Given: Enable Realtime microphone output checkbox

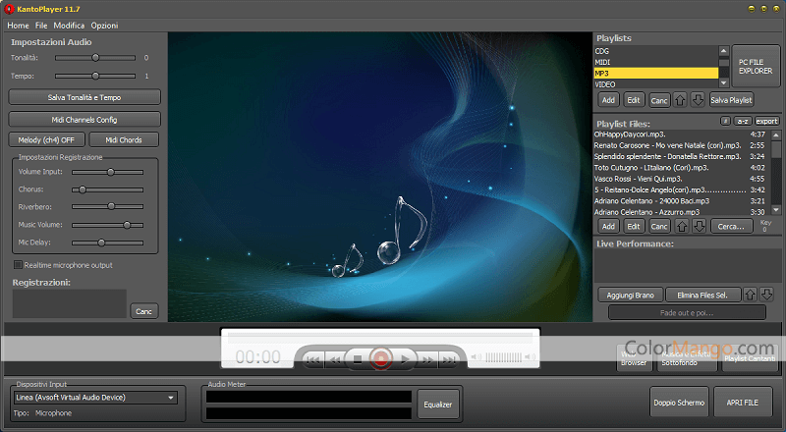Looking at the screenshot, I should [18, 265].
